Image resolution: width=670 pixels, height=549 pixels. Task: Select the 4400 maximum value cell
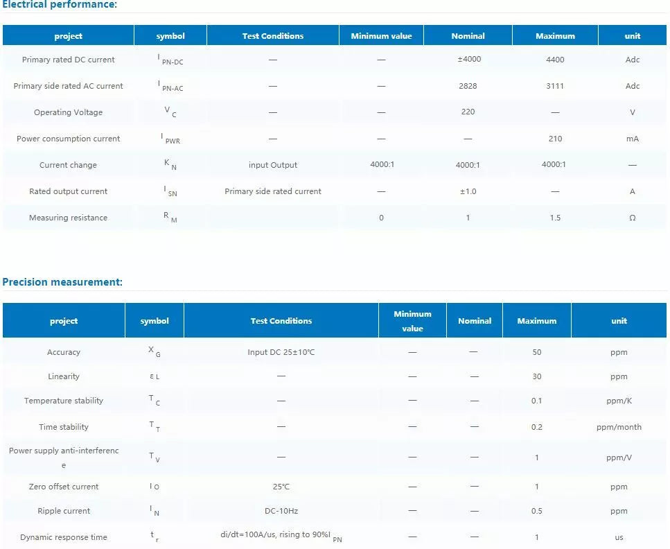[x=555, y=60]
